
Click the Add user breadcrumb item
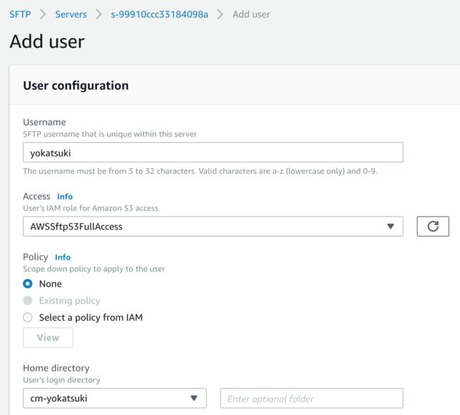(x=251, y=14)
